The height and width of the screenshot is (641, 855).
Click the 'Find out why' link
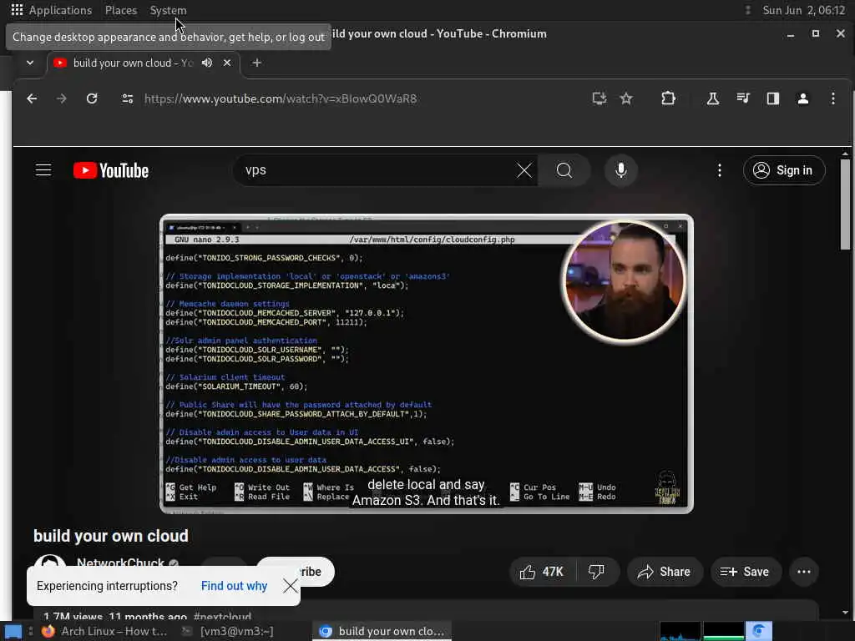tap(234, 586)
